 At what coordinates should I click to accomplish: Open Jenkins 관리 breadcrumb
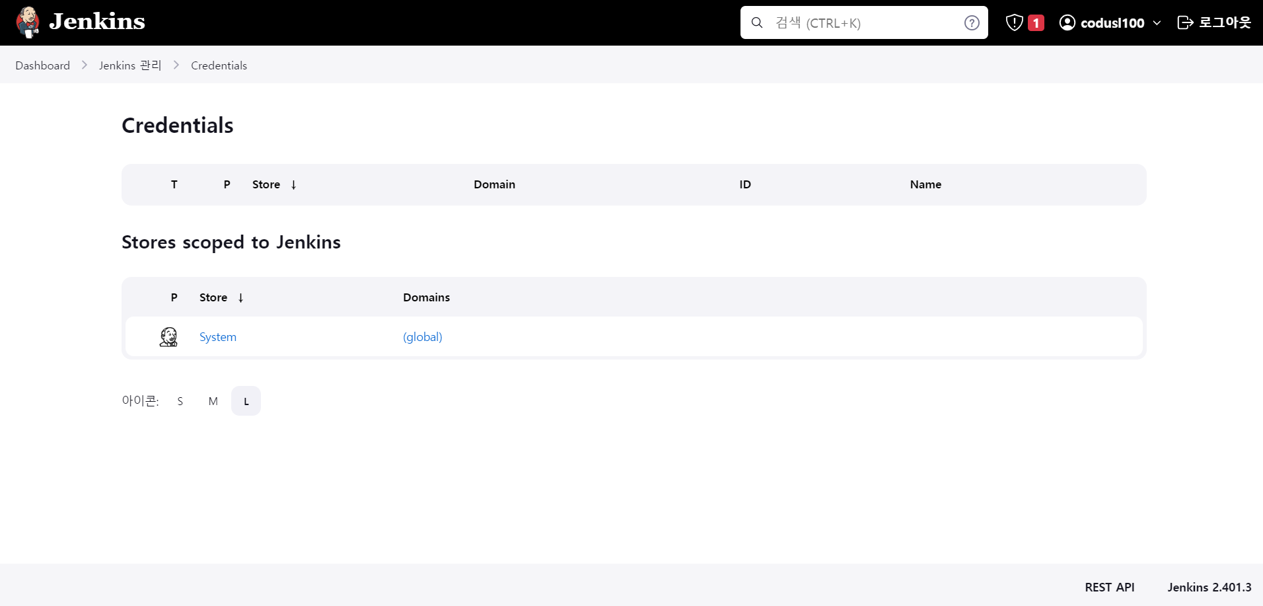(x=130, y=65)
